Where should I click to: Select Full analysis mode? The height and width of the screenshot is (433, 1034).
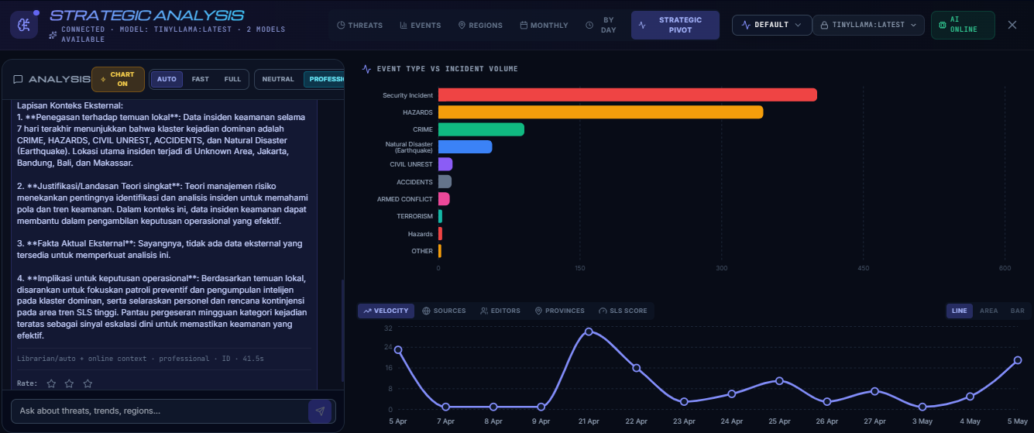(x=232, y=79)
